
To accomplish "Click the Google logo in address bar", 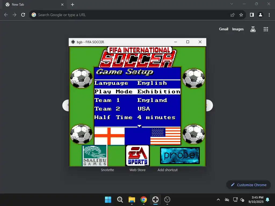I will click(x=34, y=15).
